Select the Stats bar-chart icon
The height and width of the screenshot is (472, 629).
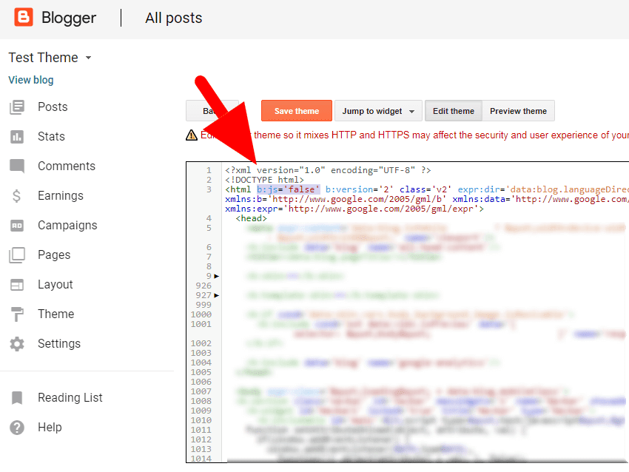tap(18, 136)
